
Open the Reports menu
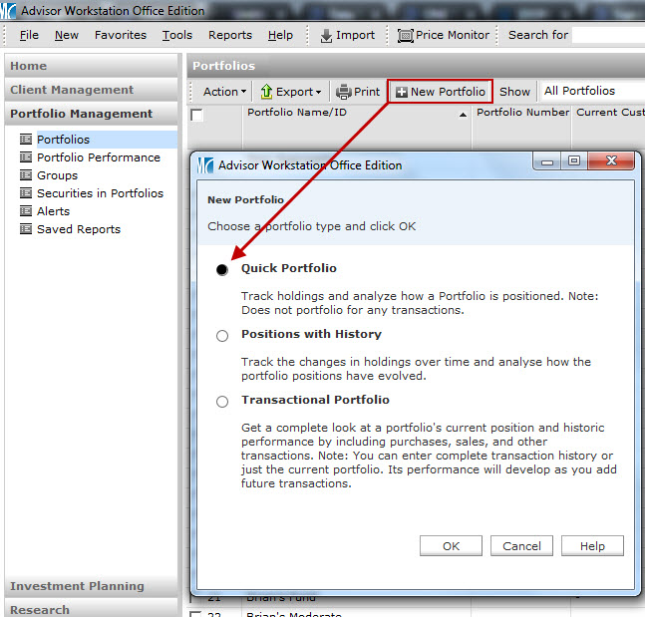pos(229,35)
